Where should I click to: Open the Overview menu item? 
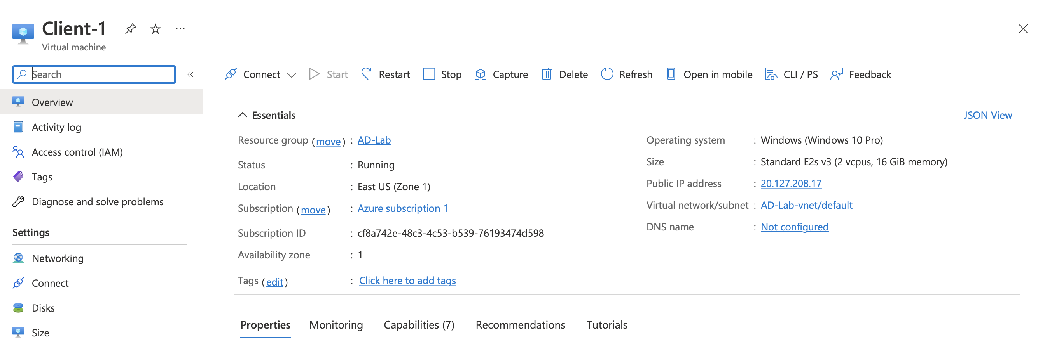tap(101, 102)
